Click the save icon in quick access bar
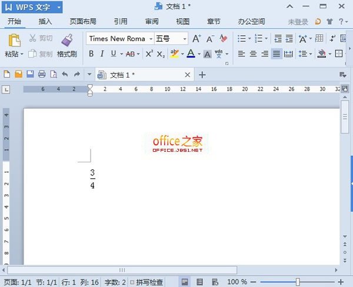The height and width of the screenshot is (287, 353). 29,75
